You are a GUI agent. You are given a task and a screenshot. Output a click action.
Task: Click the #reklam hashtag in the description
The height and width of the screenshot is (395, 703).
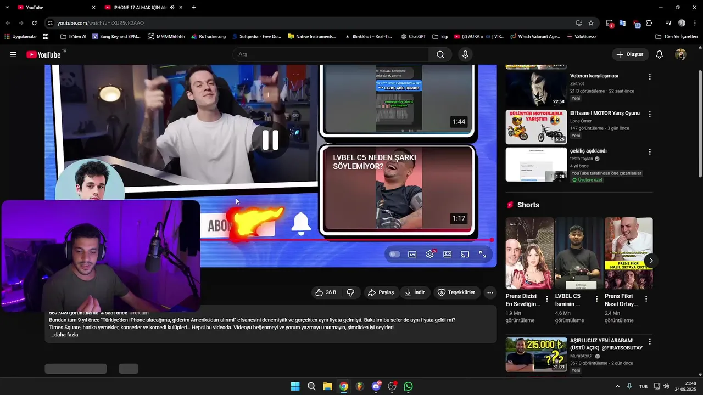click(x=139, y=313)
